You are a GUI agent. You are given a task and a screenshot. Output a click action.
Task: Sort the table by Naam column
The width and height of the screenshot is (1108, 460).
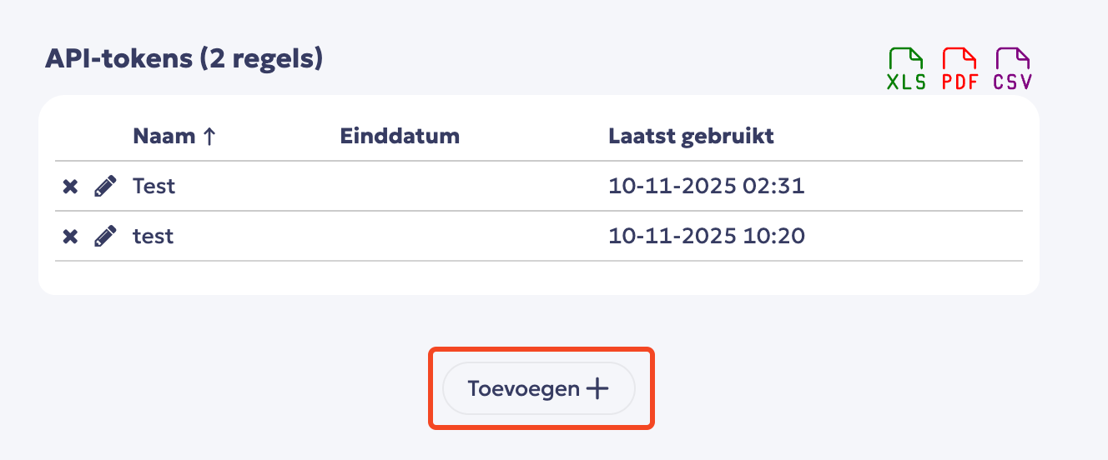(164, 136)
